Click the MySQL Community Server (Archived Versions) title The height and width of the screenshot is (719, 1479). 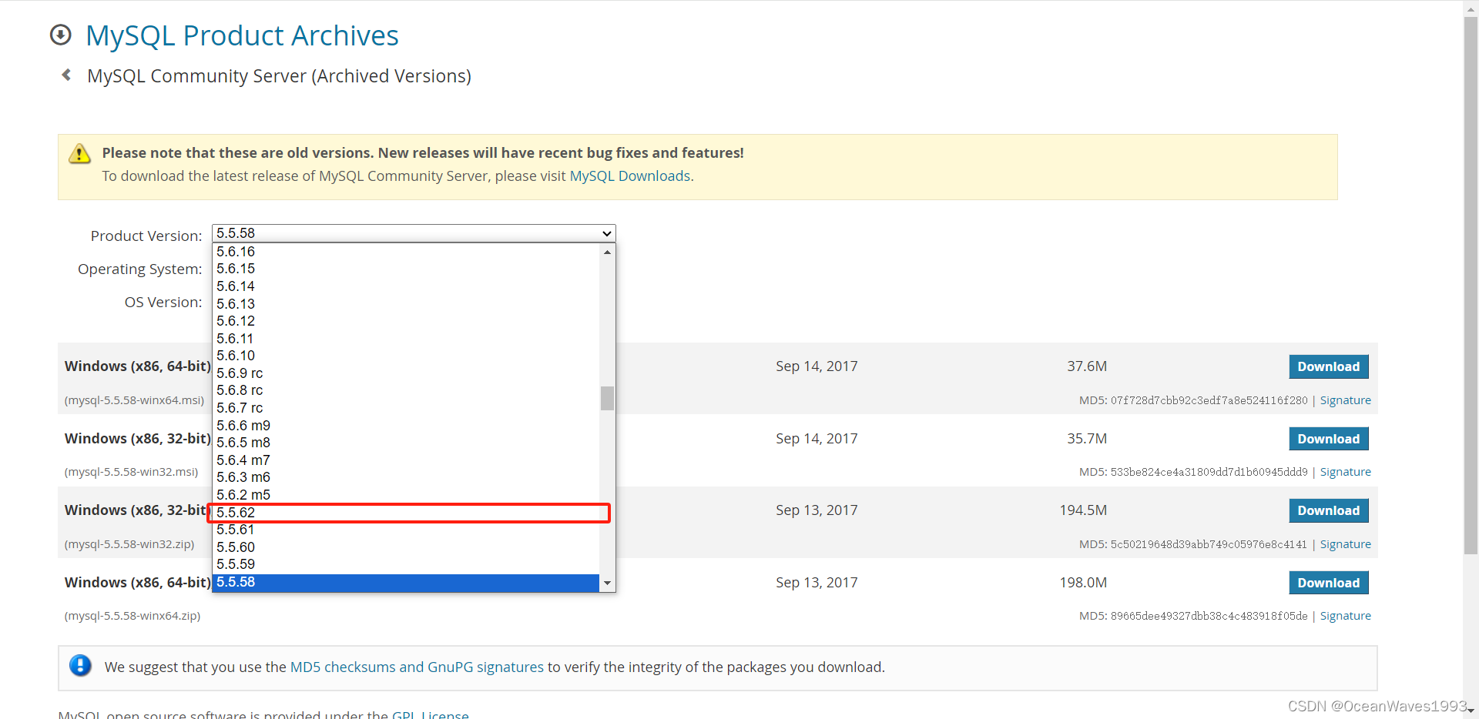(x=279, y=76)
